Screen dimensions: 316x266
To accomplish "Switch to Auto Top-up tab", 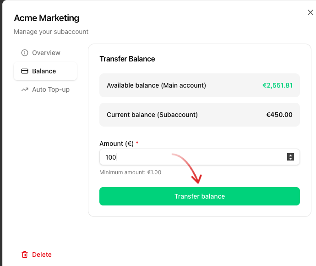I will [45, 89].
